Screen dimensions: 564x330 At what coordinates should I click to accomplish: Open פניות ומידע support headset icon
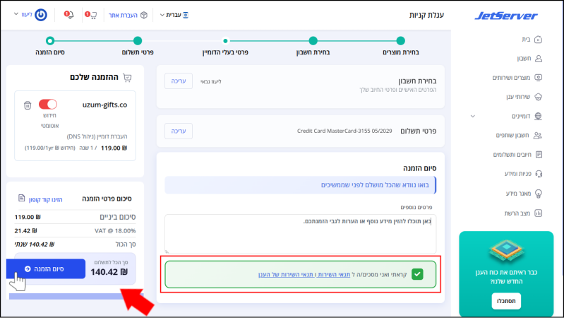click(x=539, y=174)
